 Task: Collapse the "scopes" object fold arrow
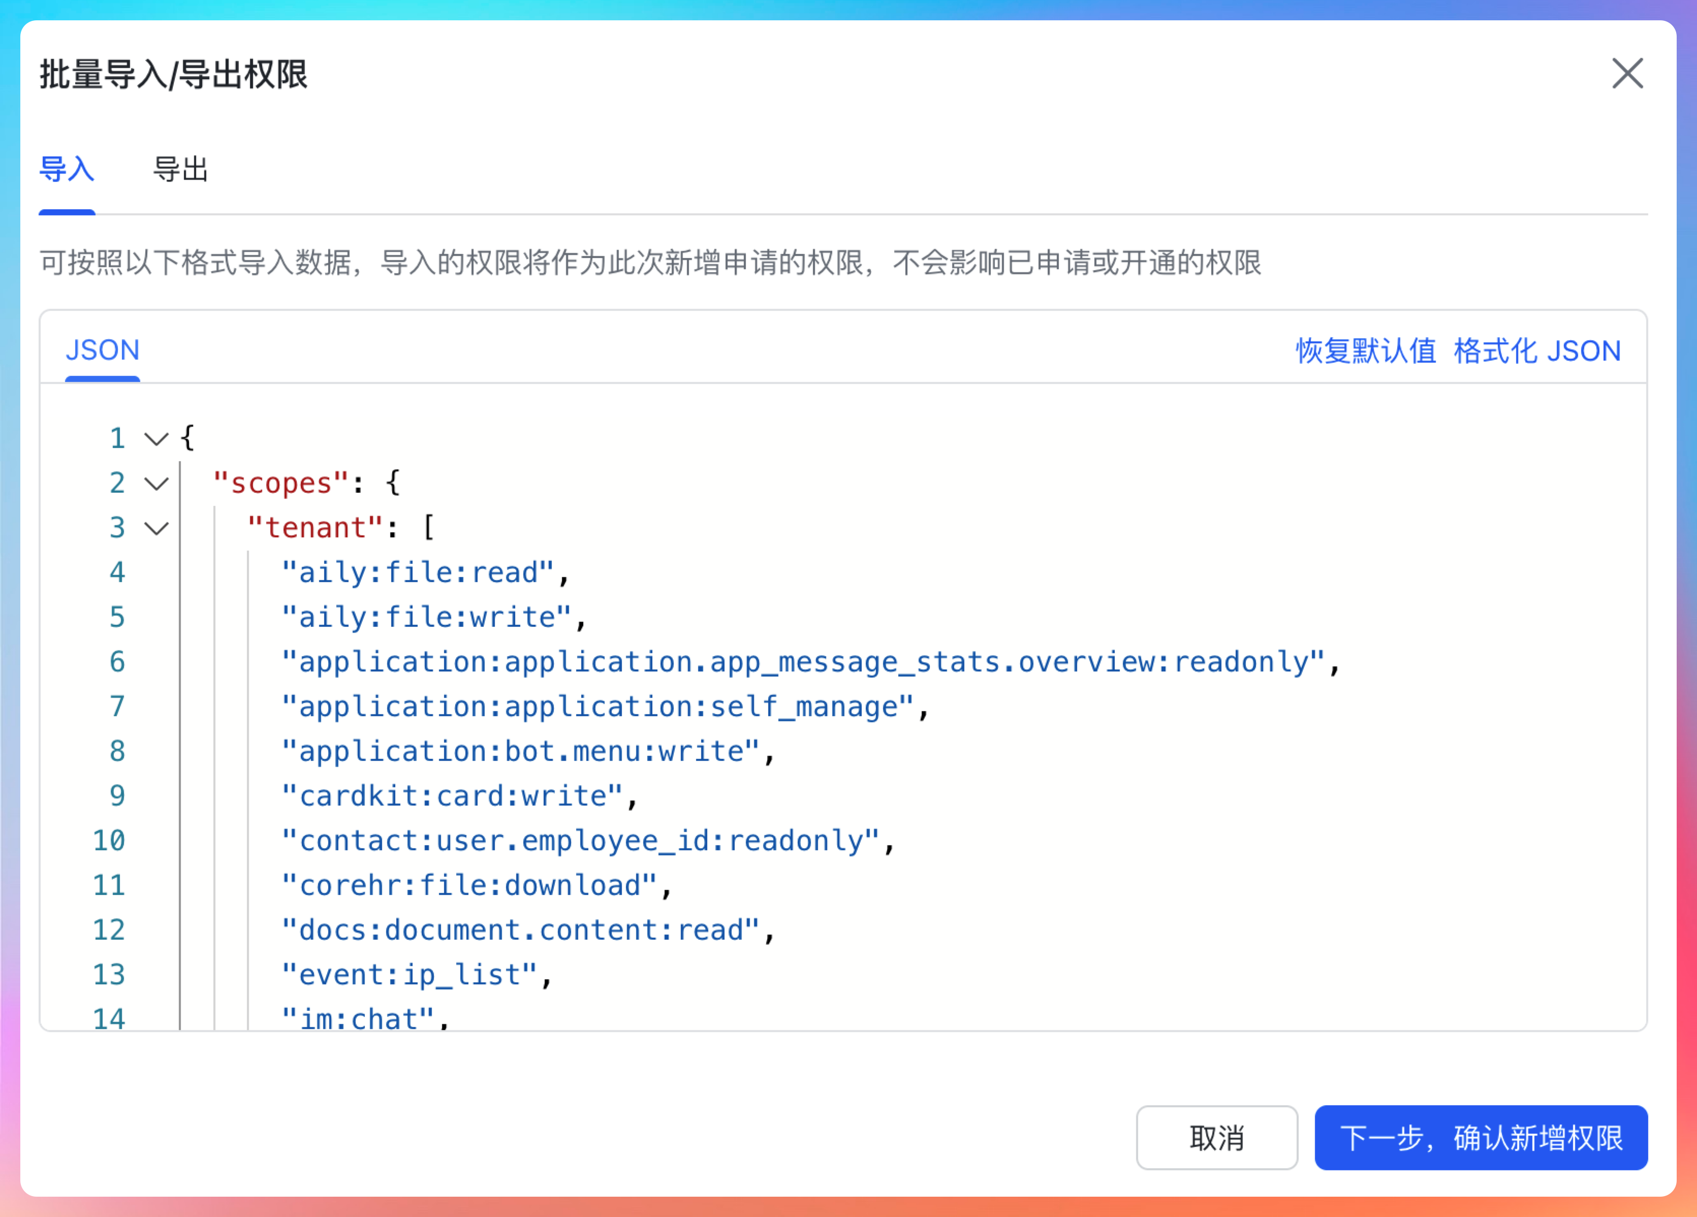point(156,483)
